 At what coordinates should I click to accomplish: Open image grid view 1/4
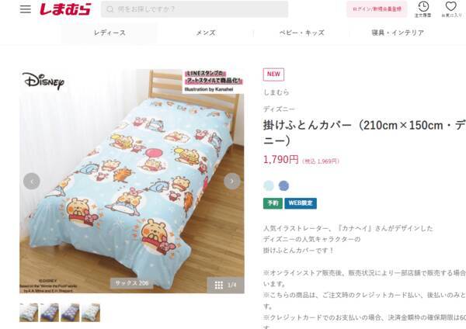(225, 286)
